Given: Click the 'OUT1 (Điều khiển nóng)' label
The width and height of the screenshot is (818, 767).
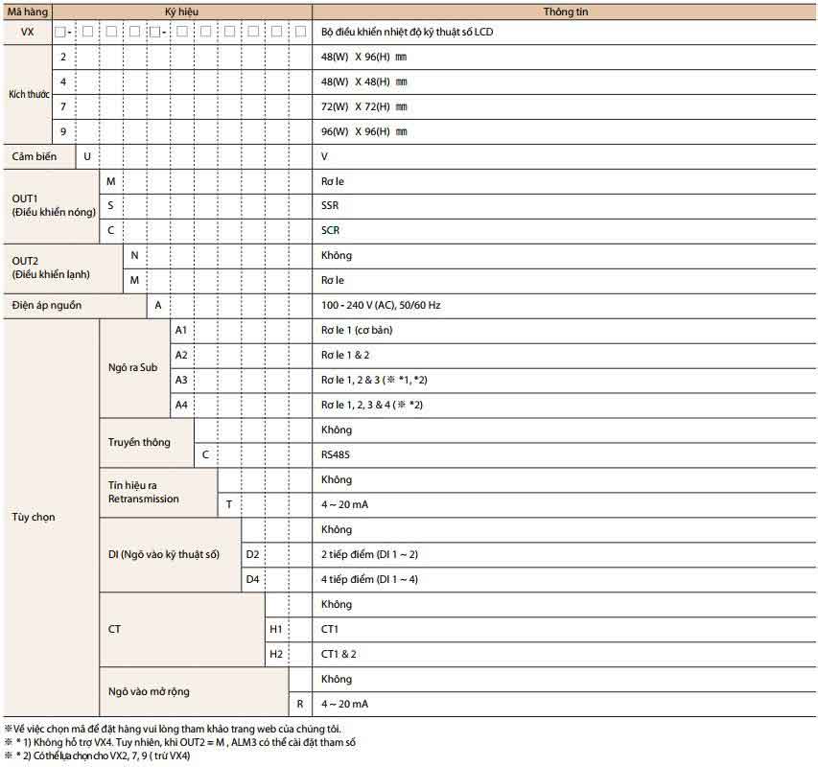Looking at the screenshot, I should 54,205.
